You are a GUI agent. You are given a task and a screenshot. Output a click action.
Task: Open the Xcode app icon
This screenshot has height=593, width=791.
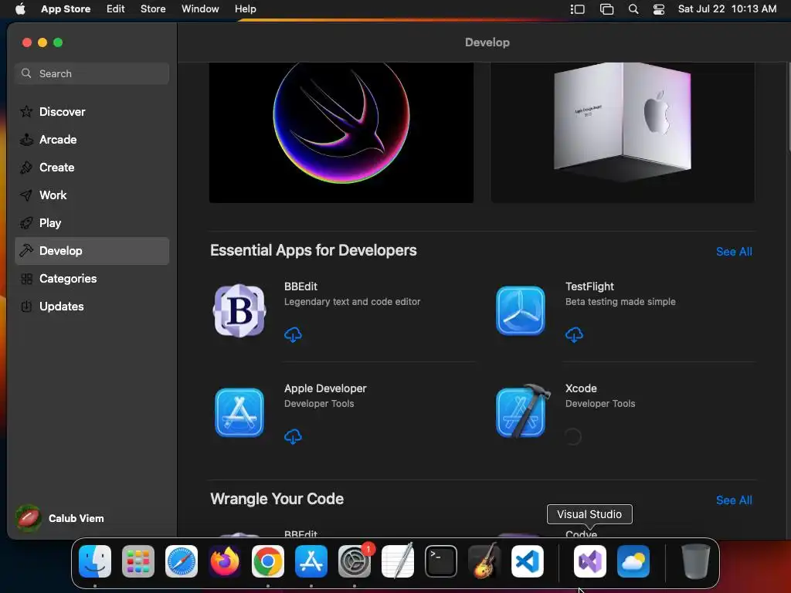523,412
